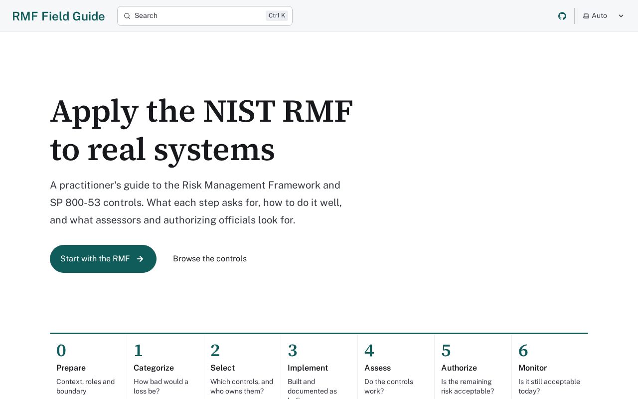Click the heading 'Apply the NIST RMF to real systems'
Screen dimensions: 638x399
pyautogui.click(x=201, y=130)
